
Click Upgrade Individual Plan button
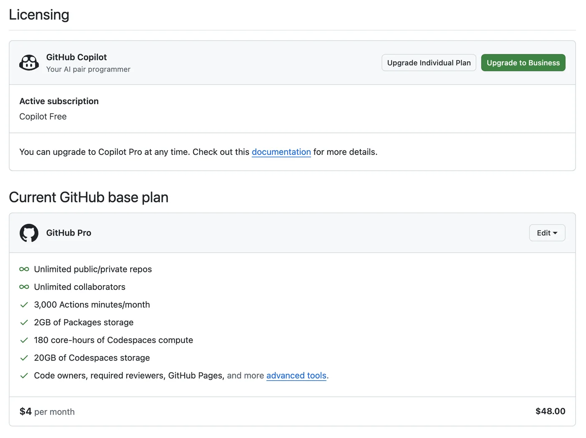click(429, 63)
